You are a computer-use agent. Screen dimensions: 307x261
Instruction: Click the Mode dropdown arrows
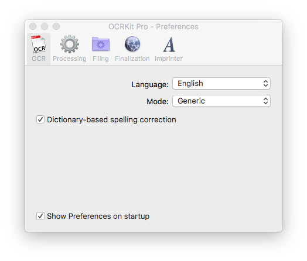(265, 101)
